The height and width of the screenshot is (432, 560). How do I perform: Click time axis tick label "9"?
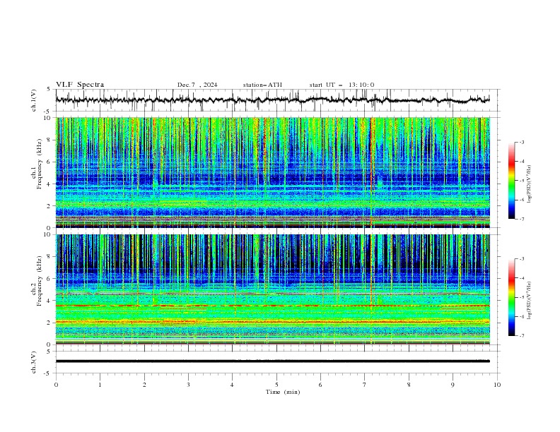453,385
